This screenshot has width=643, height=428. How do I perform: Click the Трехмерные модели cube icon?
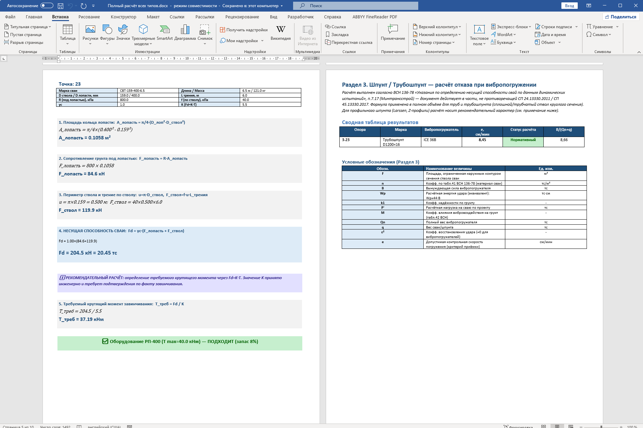tap(143, 30)
